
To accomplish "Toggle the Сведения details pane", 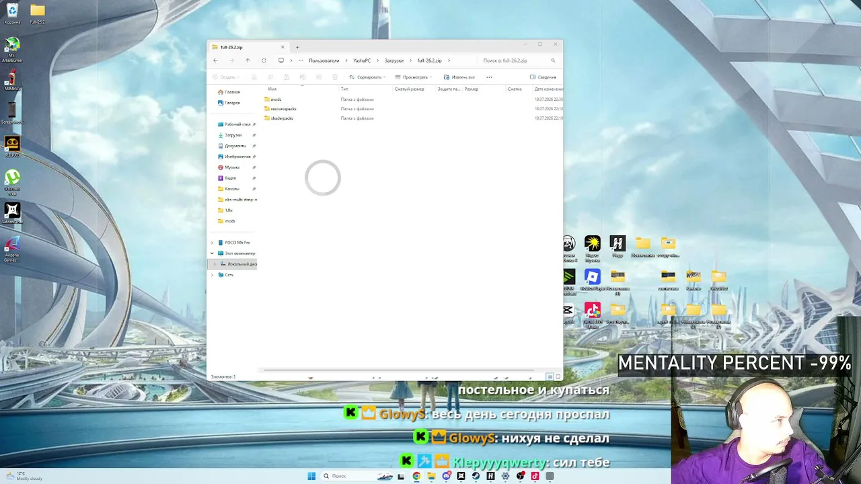I will [x=543, y=77].
